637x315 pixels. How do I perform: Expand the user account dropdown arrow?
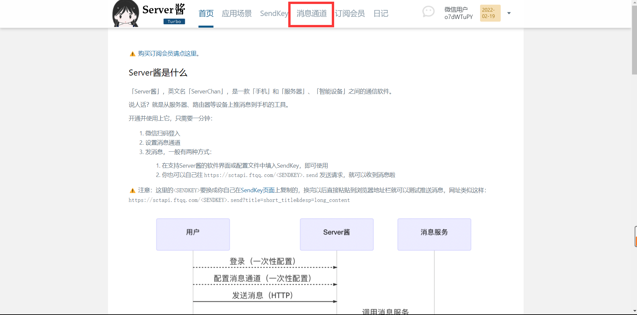tap(509, 13)
